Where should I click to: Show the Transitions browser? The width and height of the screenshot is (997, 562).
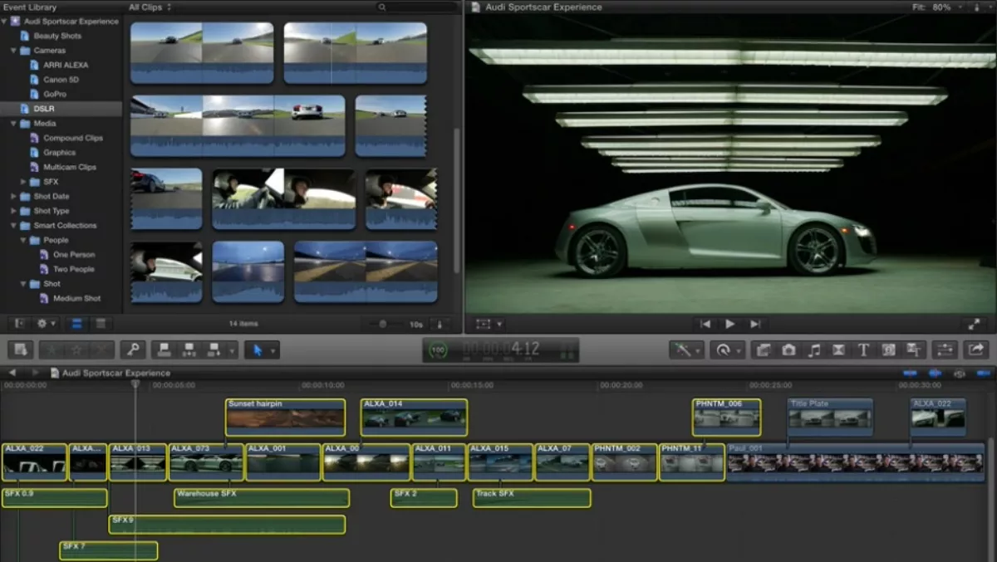[x=838, y=349]
